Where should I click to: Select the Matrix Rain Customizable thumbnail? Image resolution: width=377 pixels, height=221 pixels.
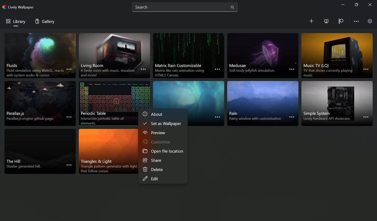(189, 55)
